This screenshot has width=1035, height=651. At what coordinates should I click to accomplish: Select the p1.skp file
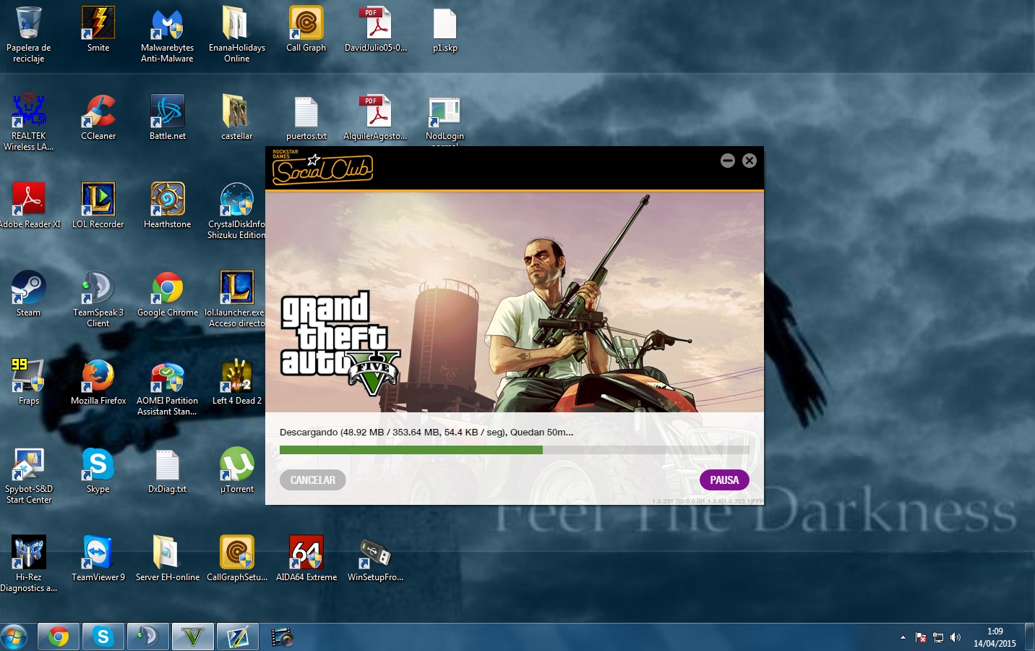pos(445,30)
